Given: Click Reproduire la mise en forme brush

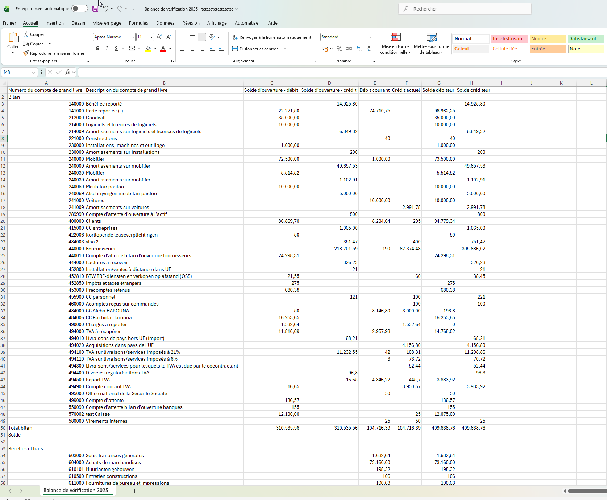Looking at the screenshot, I should coord(54,53).
